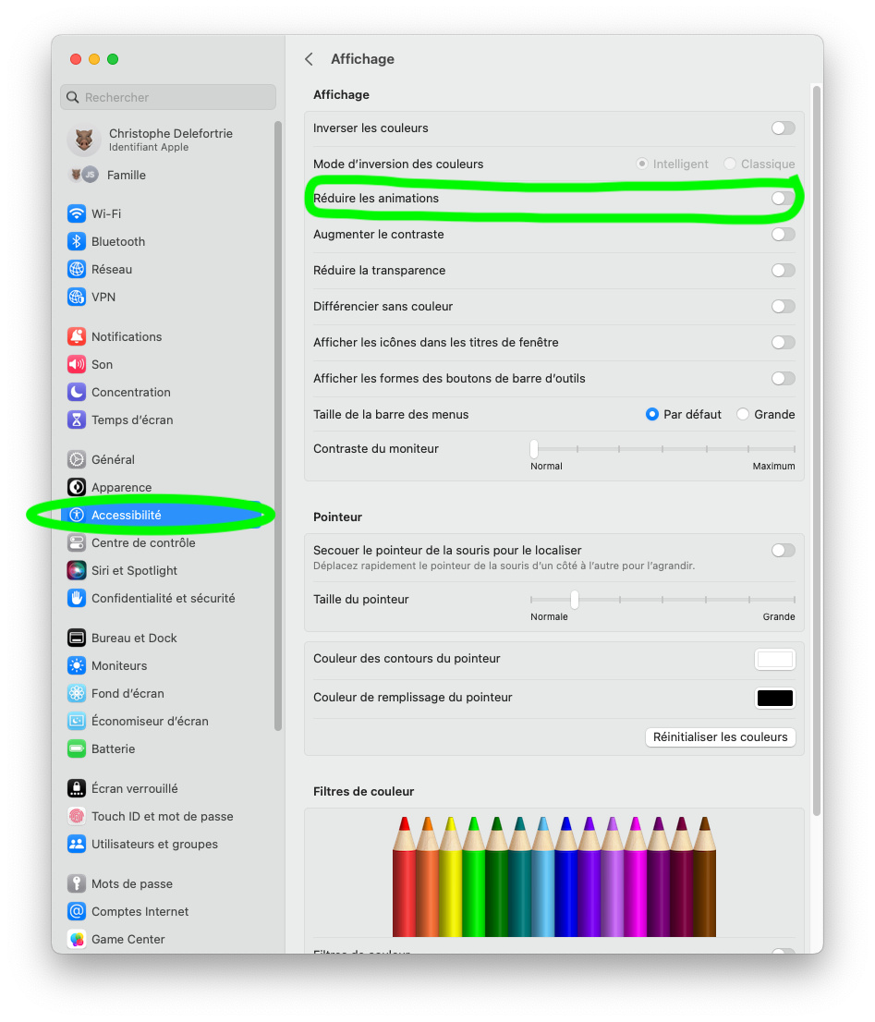Toggle Inverser les couleurs switch
This screenshot has height=1022, width=875.
[x=783, y=128]
